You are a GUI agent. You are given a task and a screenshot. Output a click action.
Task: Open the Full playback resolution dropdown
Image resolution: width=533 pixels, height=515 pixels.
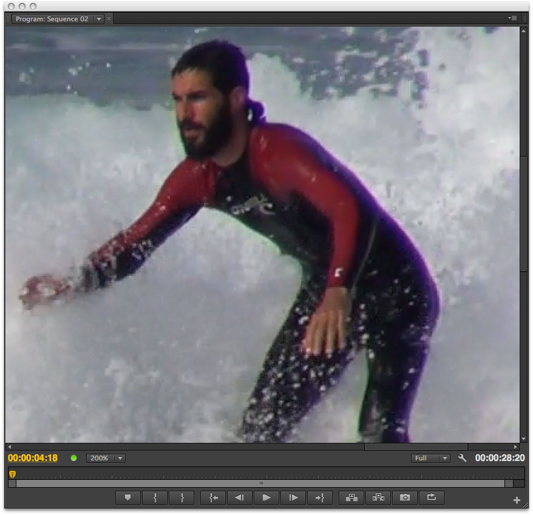(x=430, y=458)
